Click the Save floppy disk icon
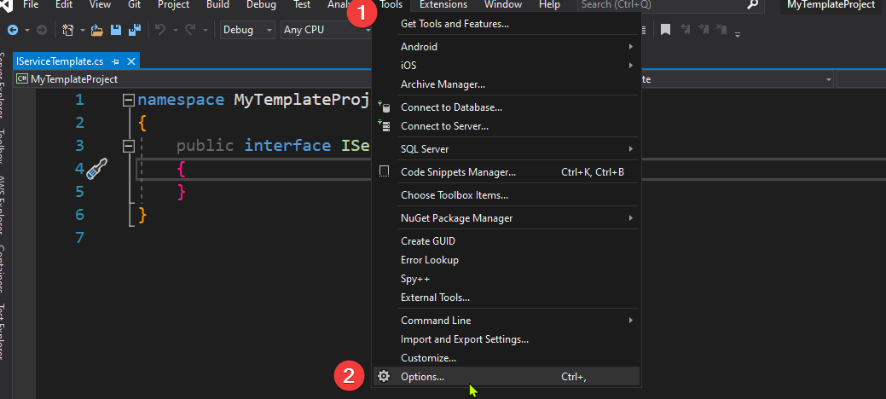This screenshot has height=399, width=886. click(x=116, y=30)
